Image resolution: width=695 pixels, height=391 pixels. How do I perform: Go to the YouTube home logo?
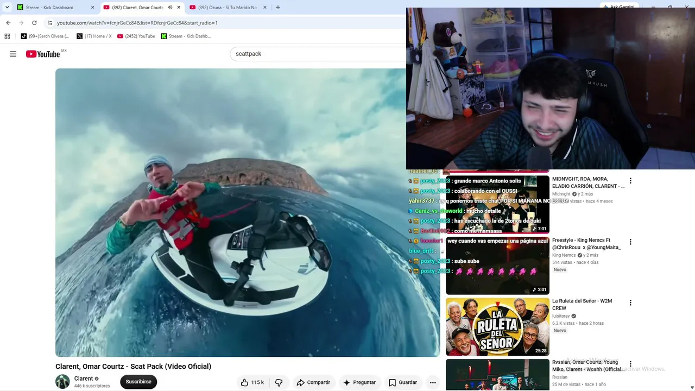[x=43, y=54]
